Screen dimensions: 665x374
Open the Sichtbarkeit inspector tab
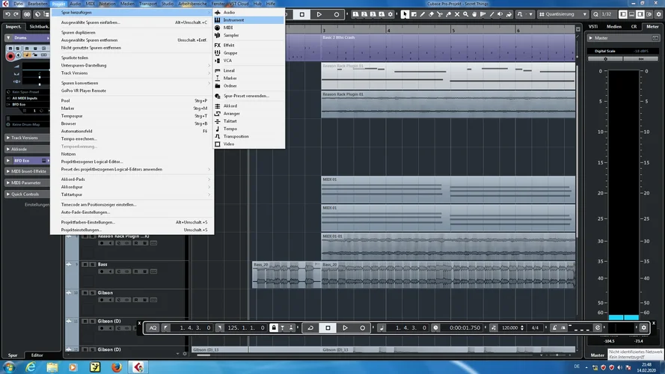[39, 26]
